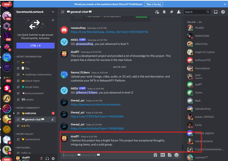
Task: Click the @nawazulhaq mention
Action: (x=84, y=44)
